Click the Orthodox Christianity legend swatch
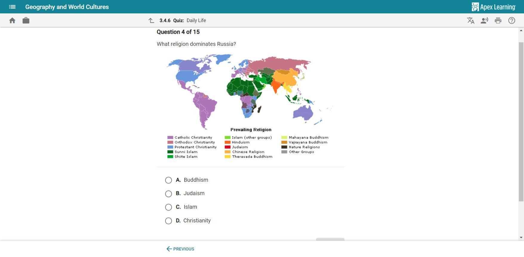This screenshot has width=524, height=257. point(170,142)
